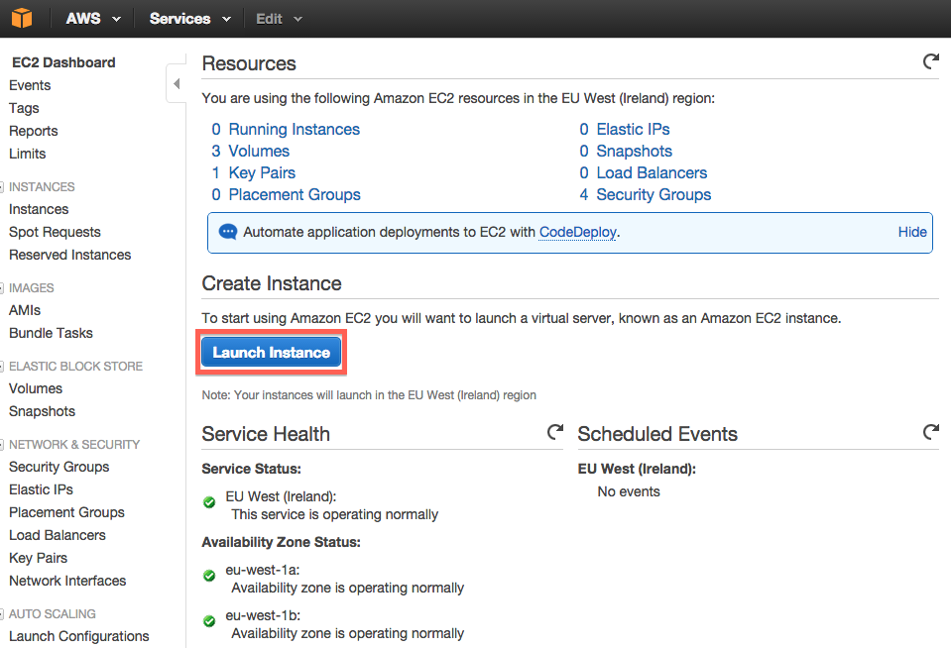
Task: Click the EU West (Ireland) green status icon
Action: 209,502
